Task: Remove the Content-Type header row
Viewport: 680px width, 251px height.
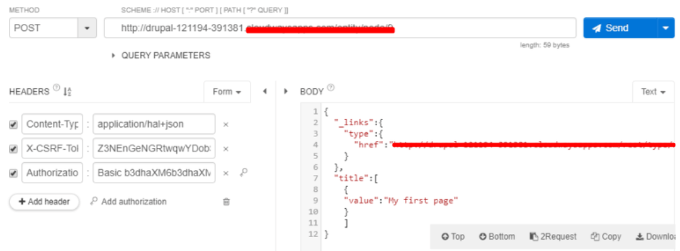Action: (x=225, y=125)
